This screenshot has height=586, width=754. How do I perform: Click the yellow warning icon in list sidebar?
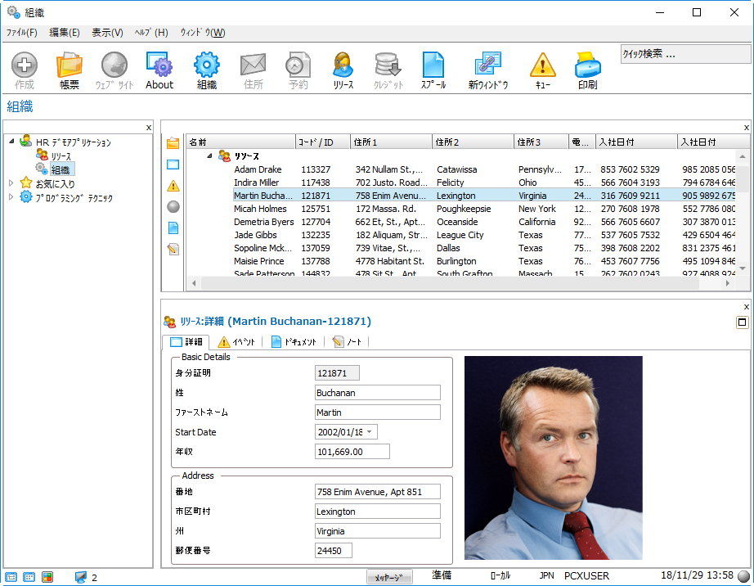click(x=173, y=186)
